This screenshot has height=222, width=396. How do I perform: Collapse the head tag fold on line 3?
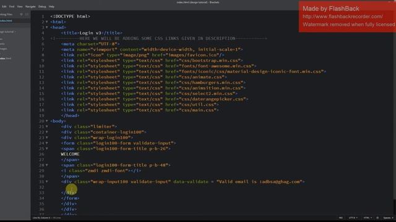[47, 27]
